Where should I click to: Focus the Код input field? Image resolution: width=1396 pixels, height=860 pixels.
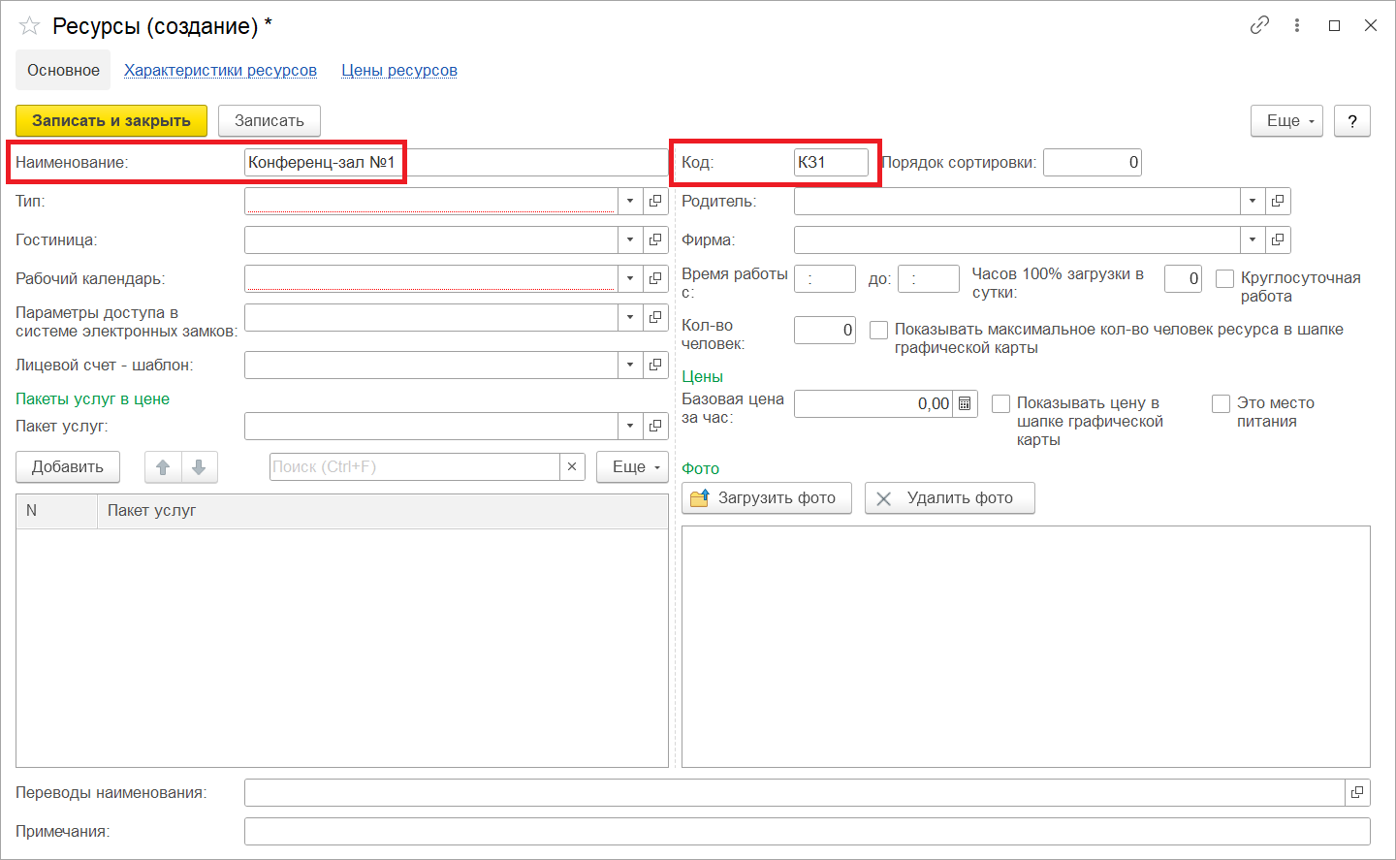(x=831, y=162)
